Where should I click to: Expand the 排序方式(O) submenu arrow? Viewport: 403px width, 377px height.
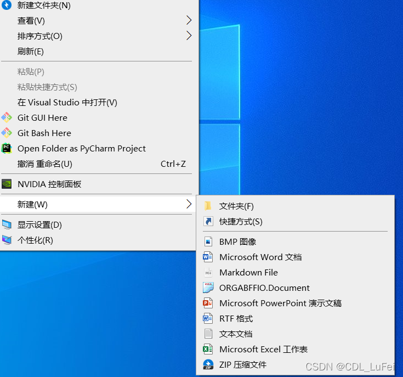(189, 36)
